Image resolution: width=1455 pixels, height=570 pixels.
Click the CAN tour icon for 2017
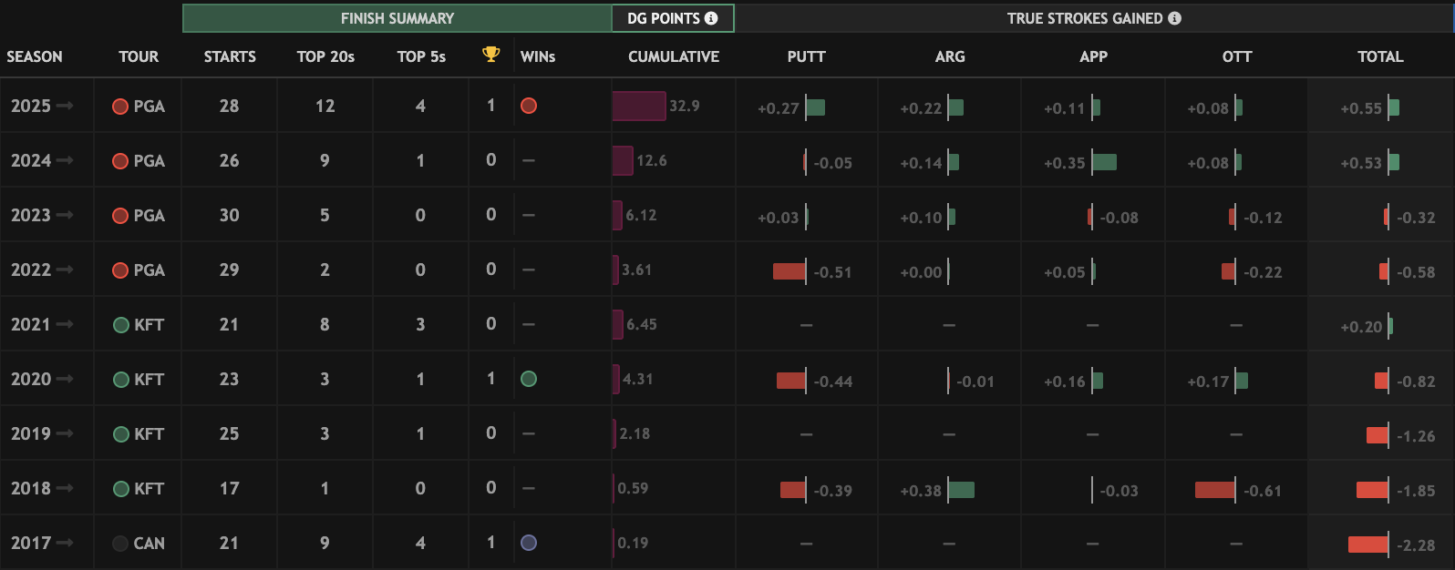pos(120,544)
